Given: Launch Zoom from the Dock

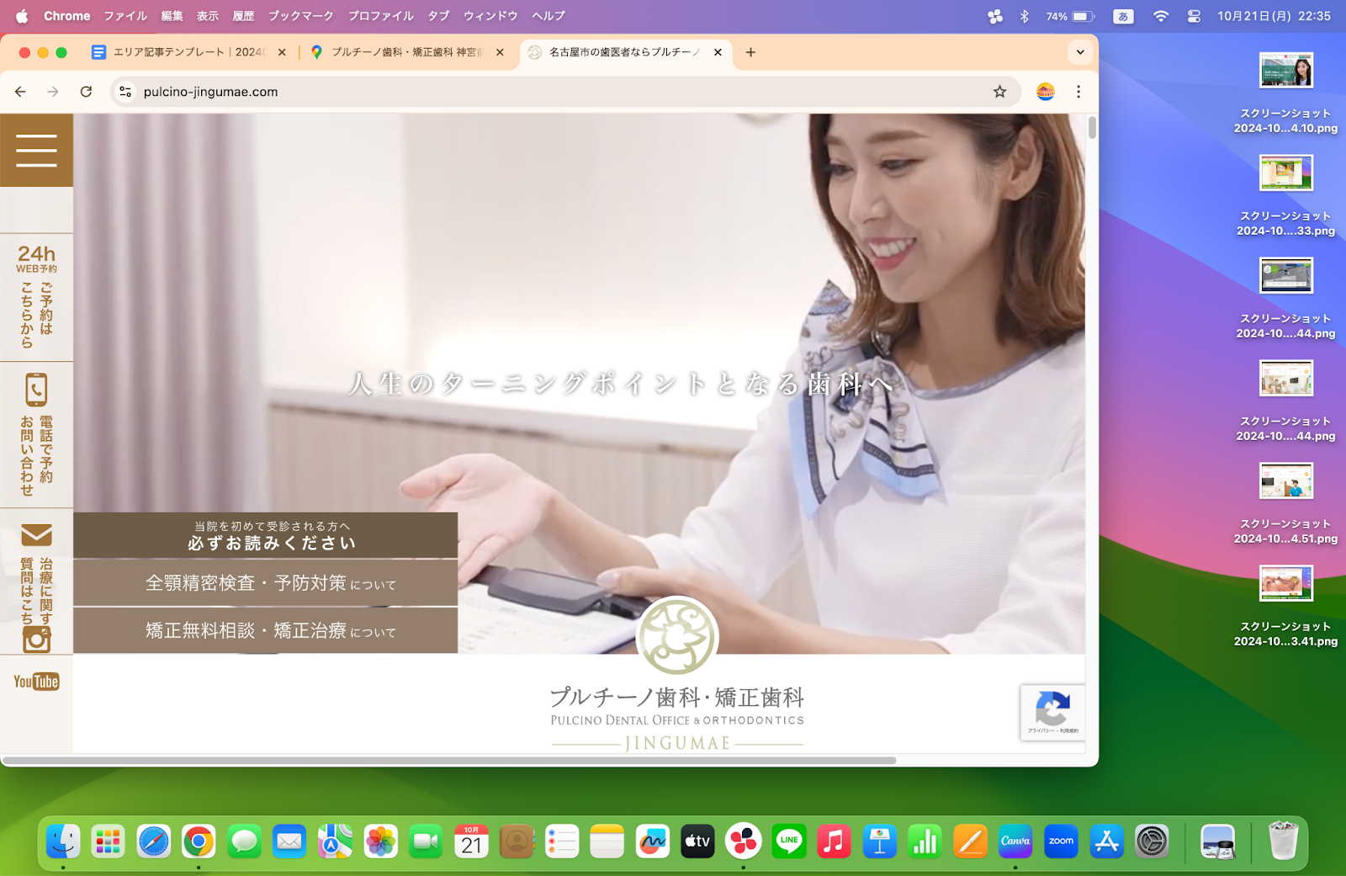Looking at the screenshot, I should [1061, 841].
